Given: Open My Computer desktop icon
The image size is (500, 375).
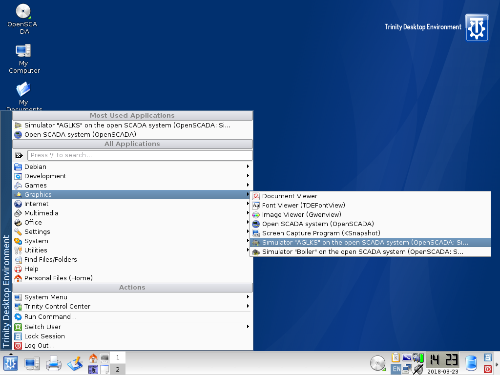Looking at the screenshot, I should (x=22, y=51).
